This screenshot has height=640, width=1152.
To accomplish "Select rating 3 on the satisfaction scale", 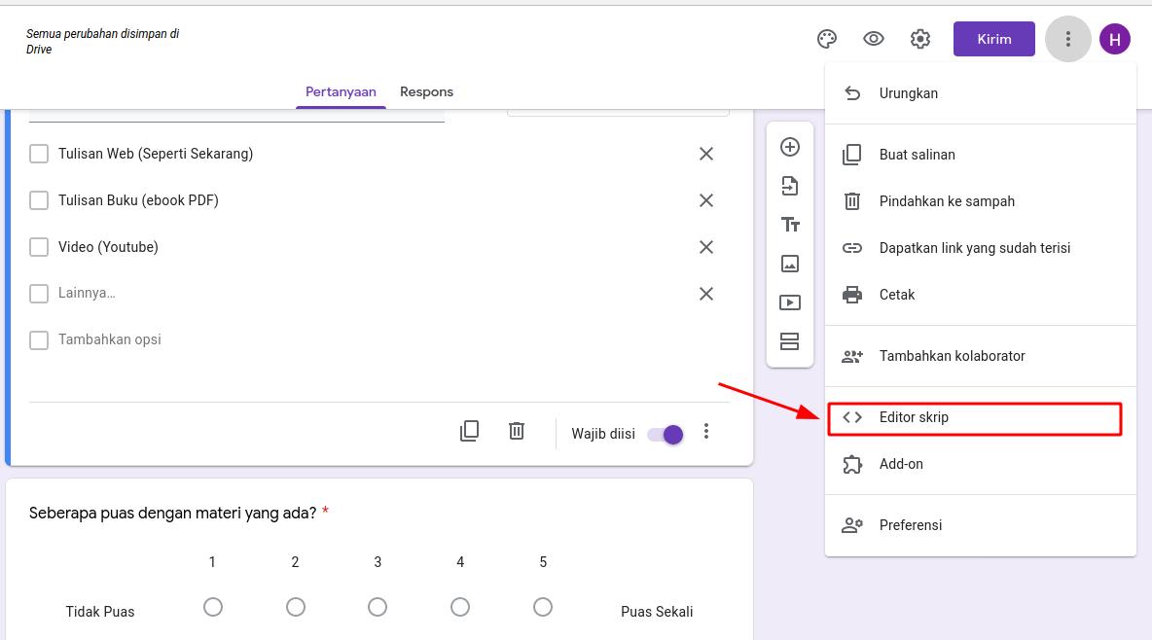I will (x=378, y=606).
